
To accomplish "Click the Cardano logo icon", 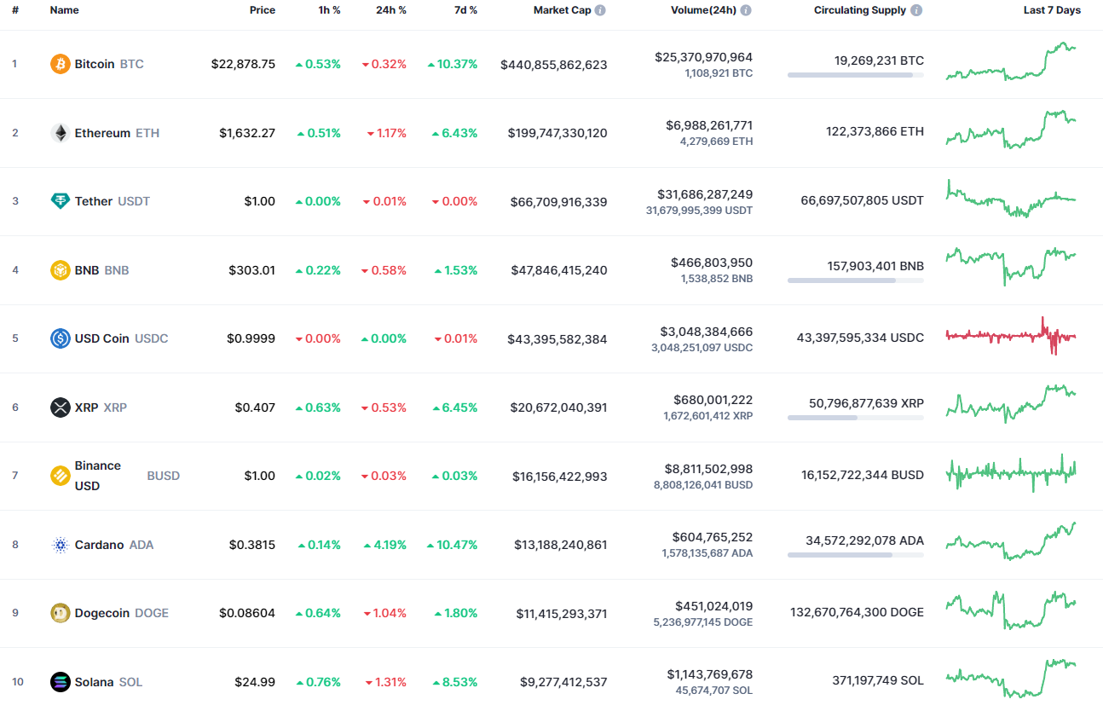I will coord(59,544).
